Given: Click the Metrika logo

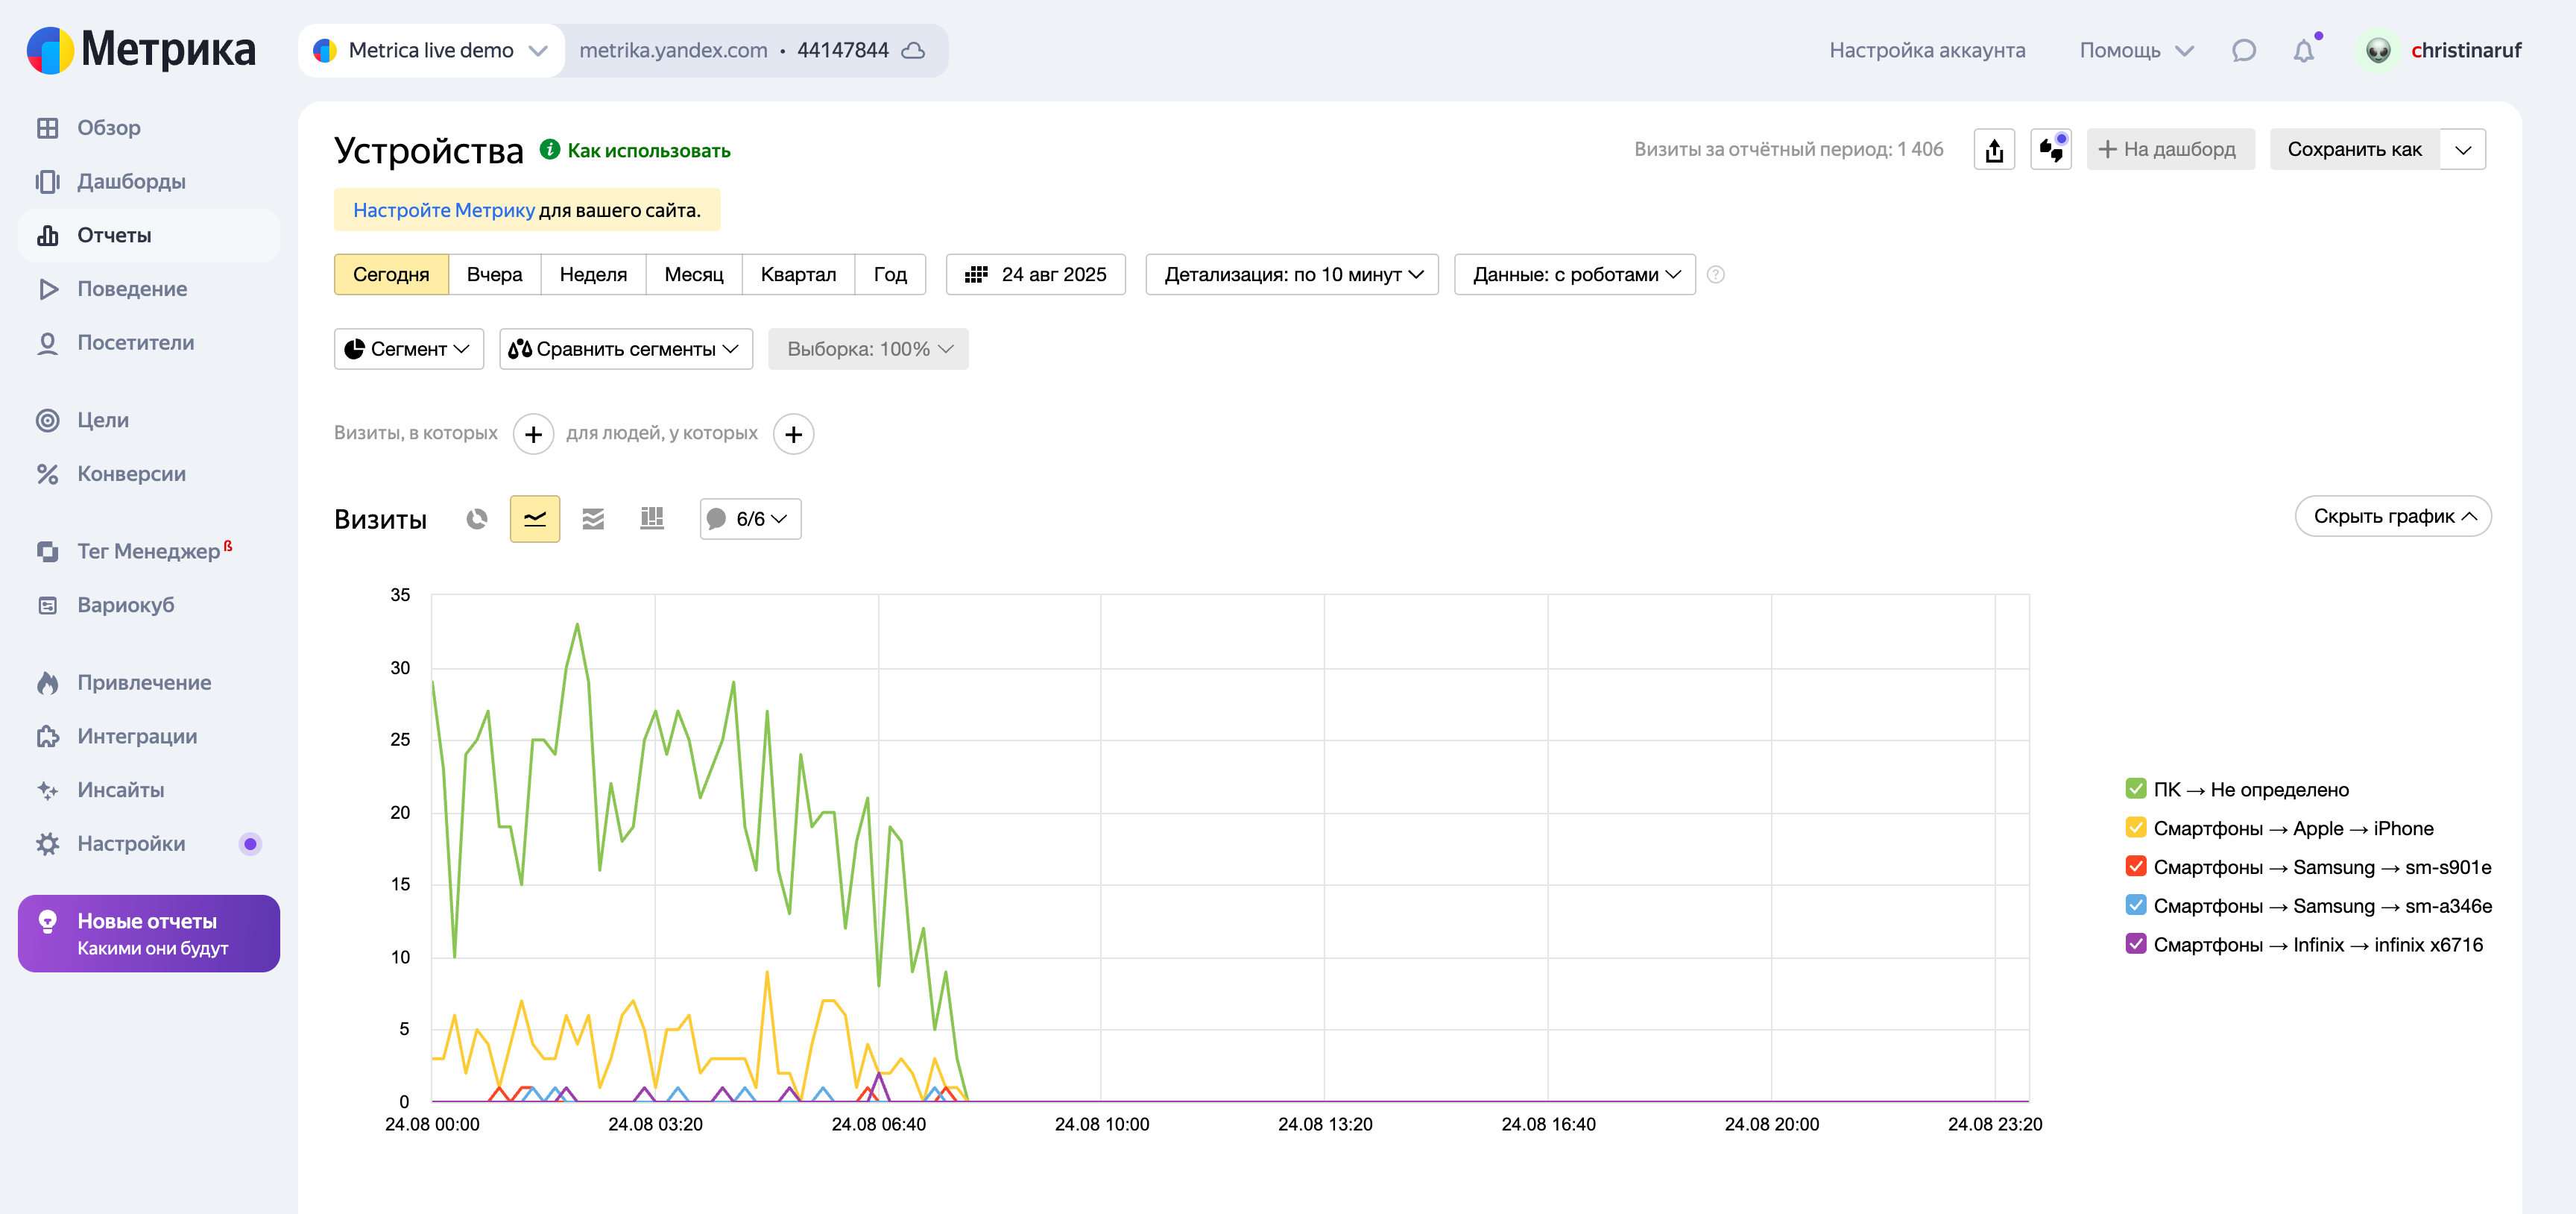Looking at the screenshot, I should click(141, 50).
